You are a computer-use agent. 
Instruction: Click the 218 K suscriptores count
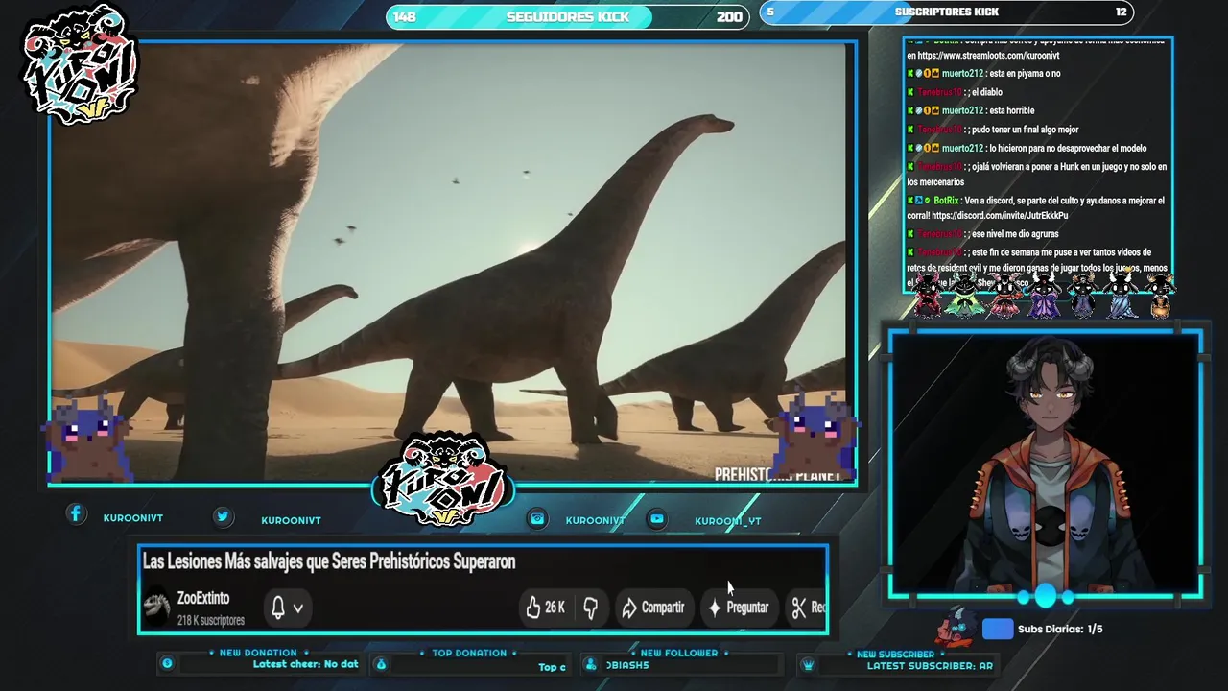[210, 621]
